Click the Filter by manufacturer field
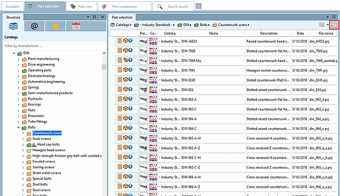Screen dimensions: 340x196 (55, 46)
